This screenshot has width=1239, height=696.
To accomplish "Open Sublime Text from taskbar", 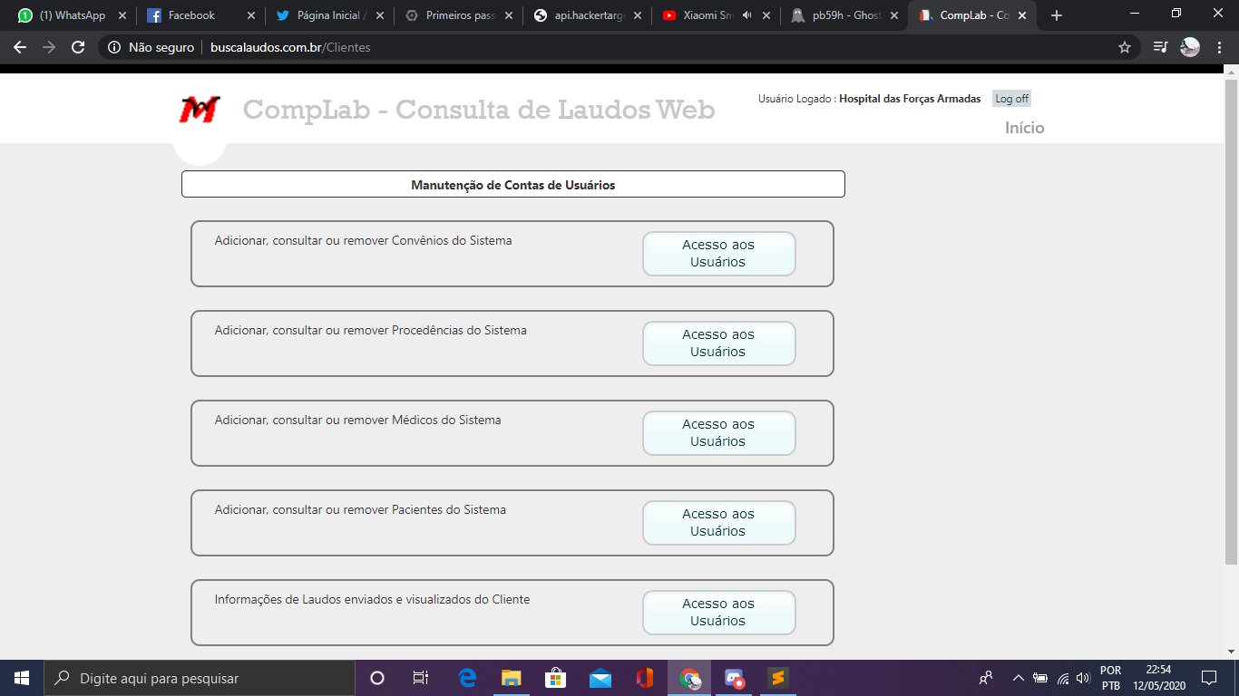I will tap(776, 678).
